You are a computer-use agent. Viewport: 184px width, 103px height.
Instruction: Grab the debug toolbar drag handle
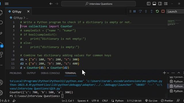[130, 11]
